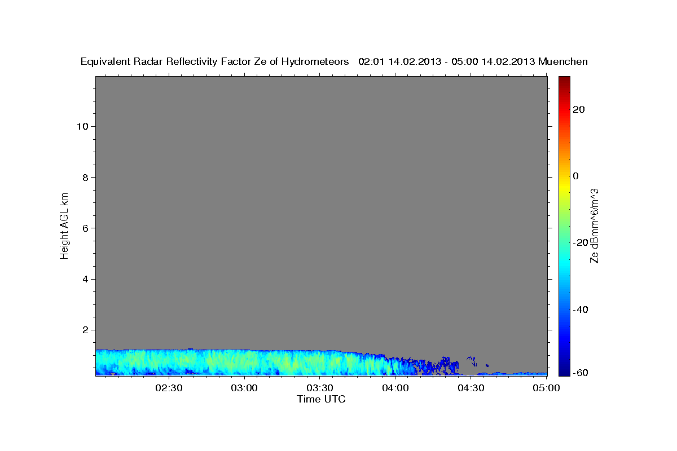
Task: Pick the dark blue bottom of colorbar
Action: (x=564, y=371)
